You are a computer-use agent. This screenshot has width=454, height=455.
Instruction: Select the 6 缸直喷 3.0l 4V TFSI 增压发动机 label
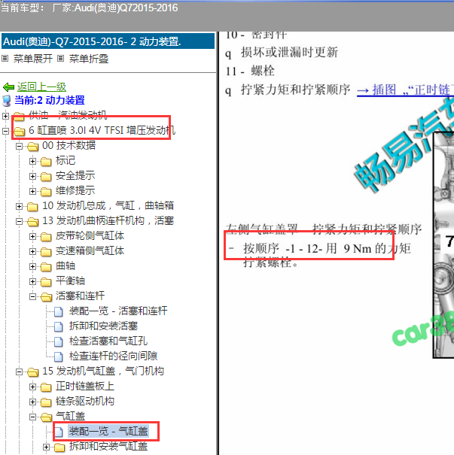102,131
